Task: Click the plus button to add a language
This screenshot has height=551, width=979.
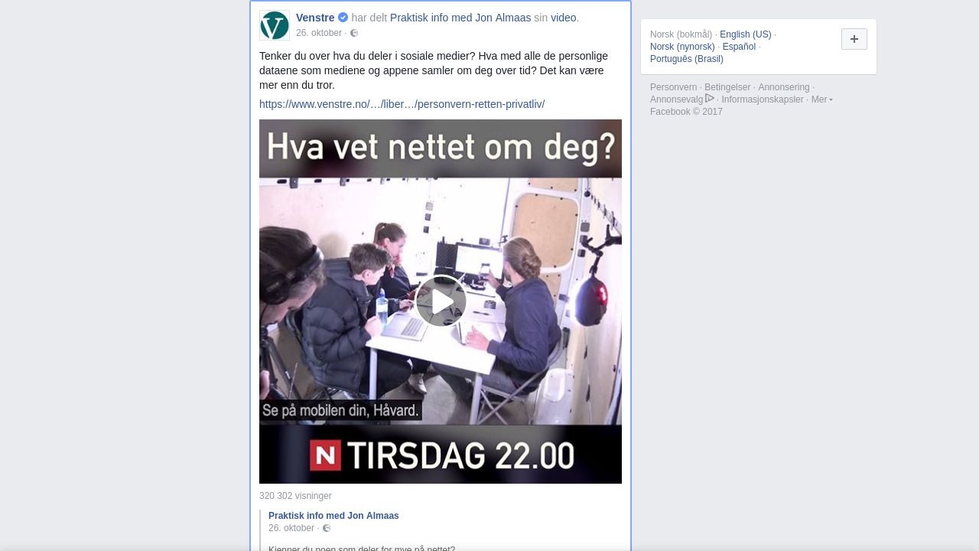Action: pyautogui.click(x=854, y=39)
